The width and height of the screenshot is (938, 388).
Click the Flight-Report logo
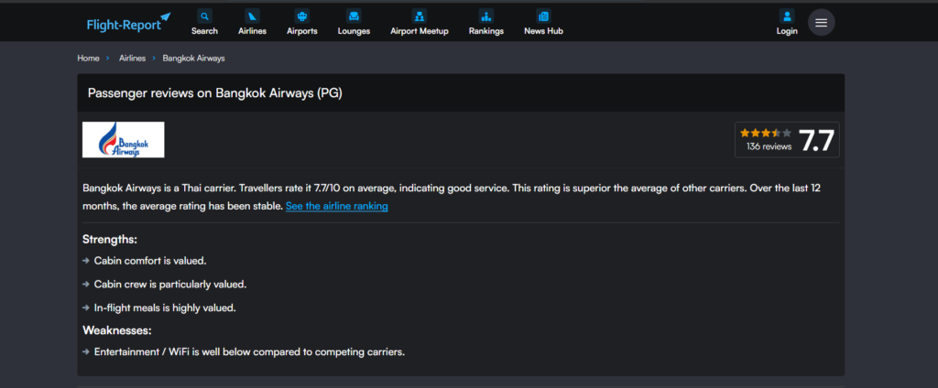pos(128,23)
